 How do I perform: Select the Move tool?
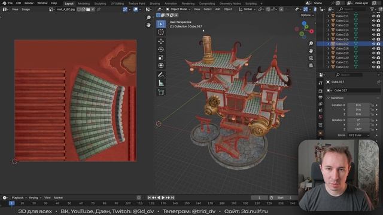161,41
